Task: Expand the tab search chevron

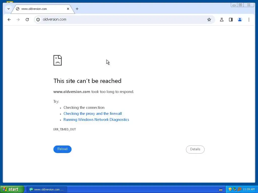Action: click(9, 9)
